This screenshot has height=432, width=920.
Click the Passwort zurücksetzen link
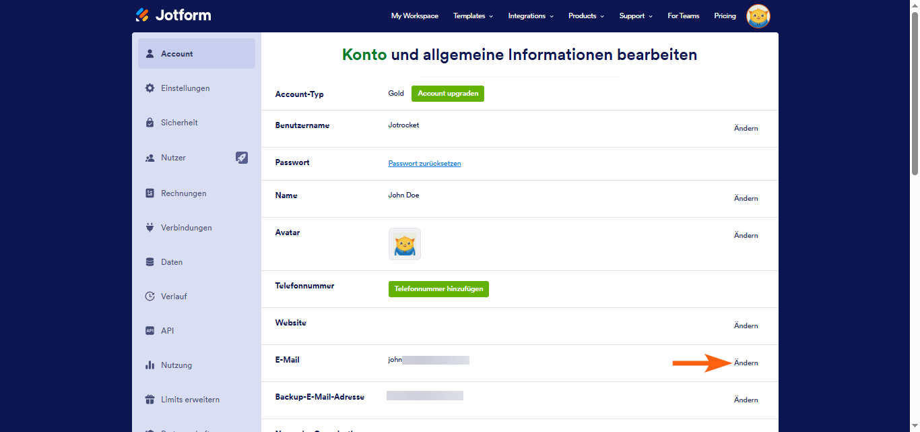424,164
